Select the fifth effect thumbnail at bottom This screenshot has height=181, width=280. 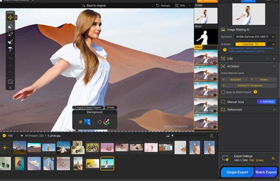206,122
